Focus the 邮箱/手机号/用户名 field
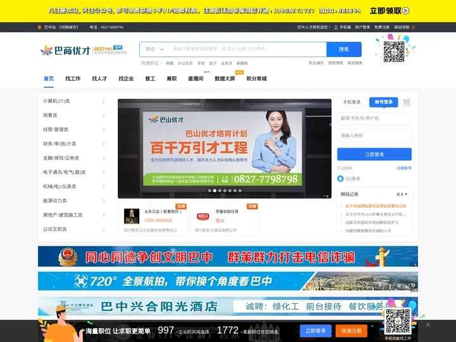 374,118
